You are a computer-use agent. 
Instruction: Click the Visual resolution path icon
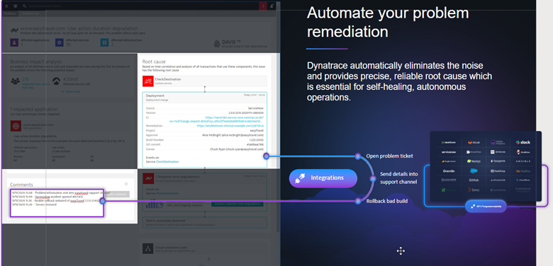[147, 249]
